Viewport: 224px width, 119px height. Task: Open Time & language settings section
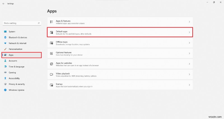click(16, 67)
